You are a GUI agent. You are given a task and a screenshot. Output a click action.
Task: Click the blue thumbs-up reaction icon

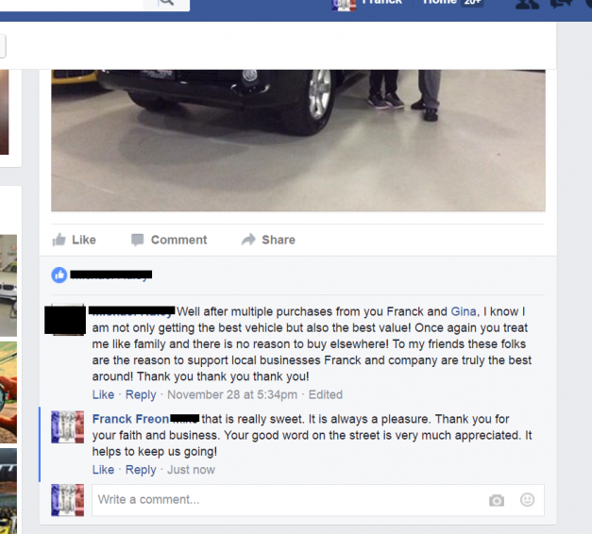pos(59,275)
